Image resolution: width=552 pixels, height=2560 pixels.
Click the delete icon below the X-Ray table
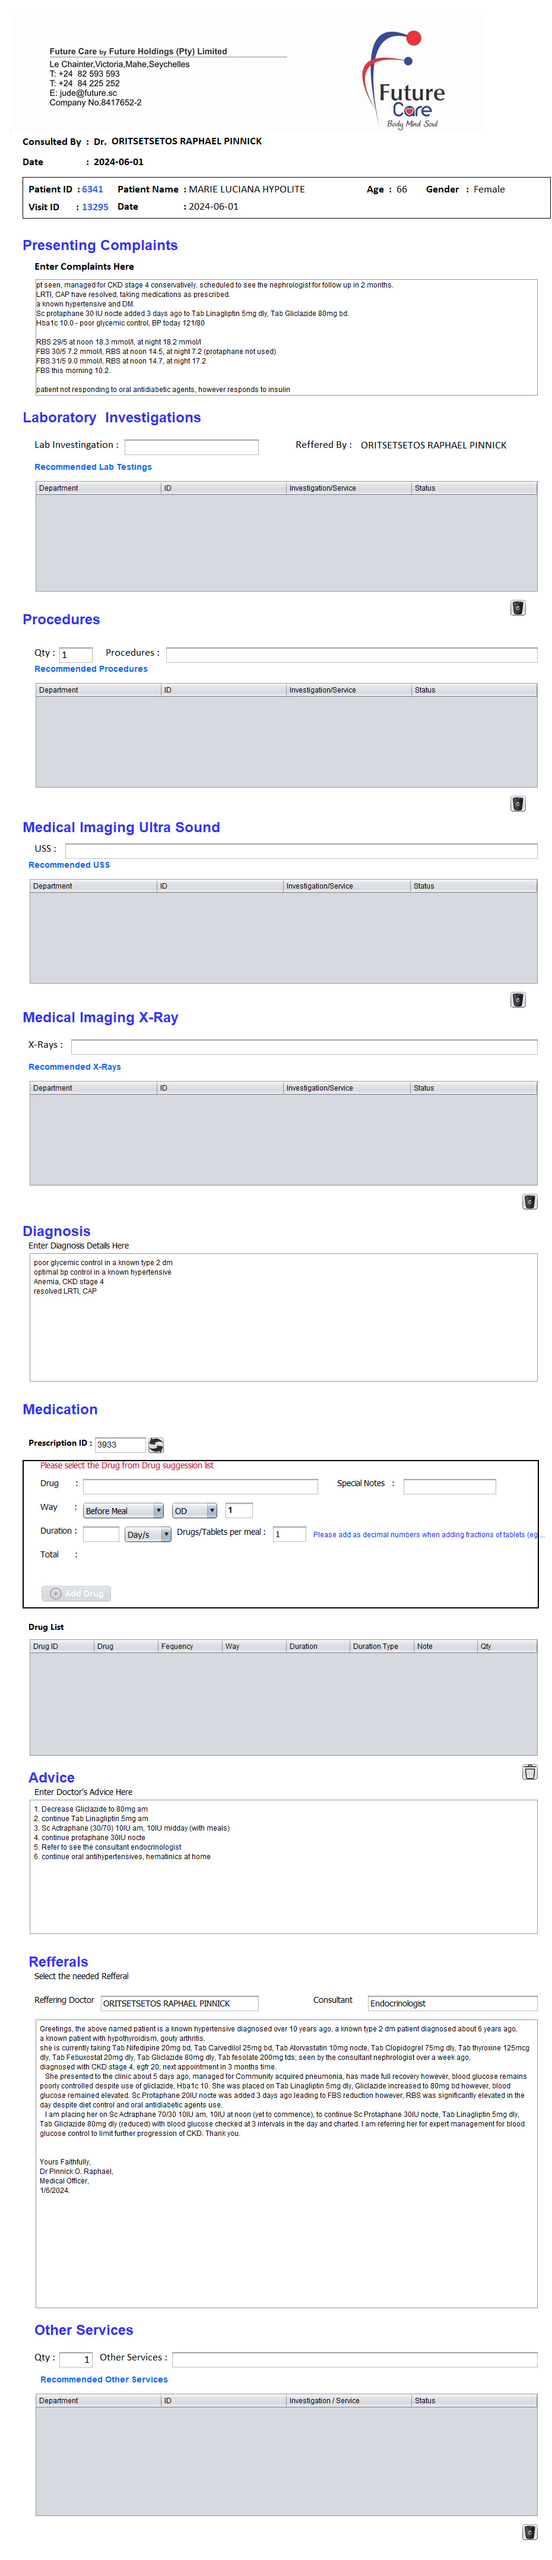point(529,1202)
